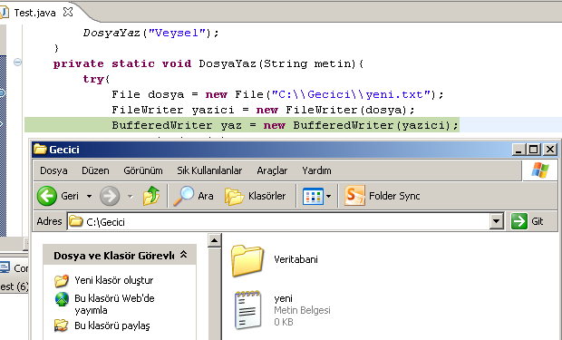Viewport: 562px width, 340px height.
Task: Open the Views dropdown arrow
Action: (x=329, y=197)
